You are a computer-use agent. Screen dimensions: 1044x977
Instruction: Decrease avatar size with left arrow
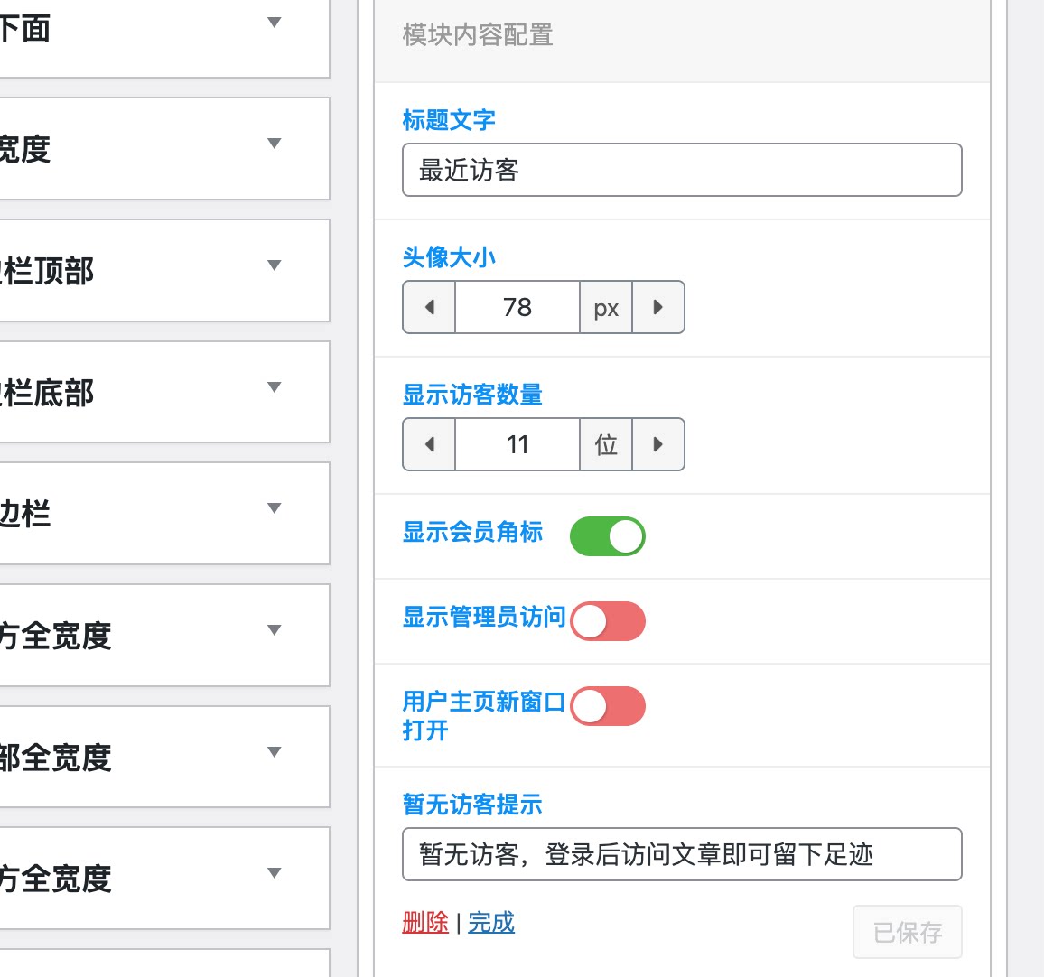[430, 307]
